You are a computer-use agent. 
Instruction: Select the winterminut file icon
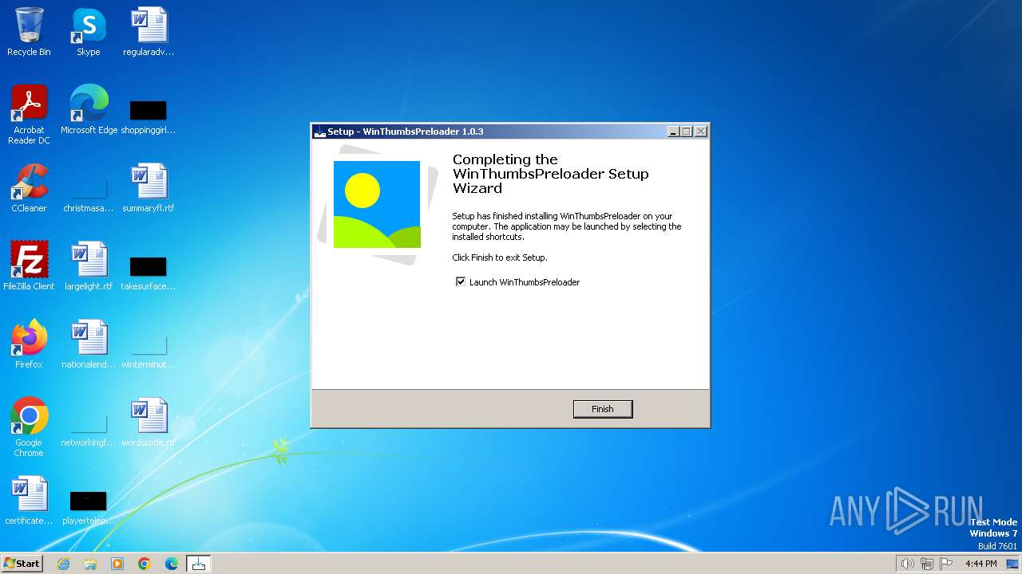(x=149, y=351)
